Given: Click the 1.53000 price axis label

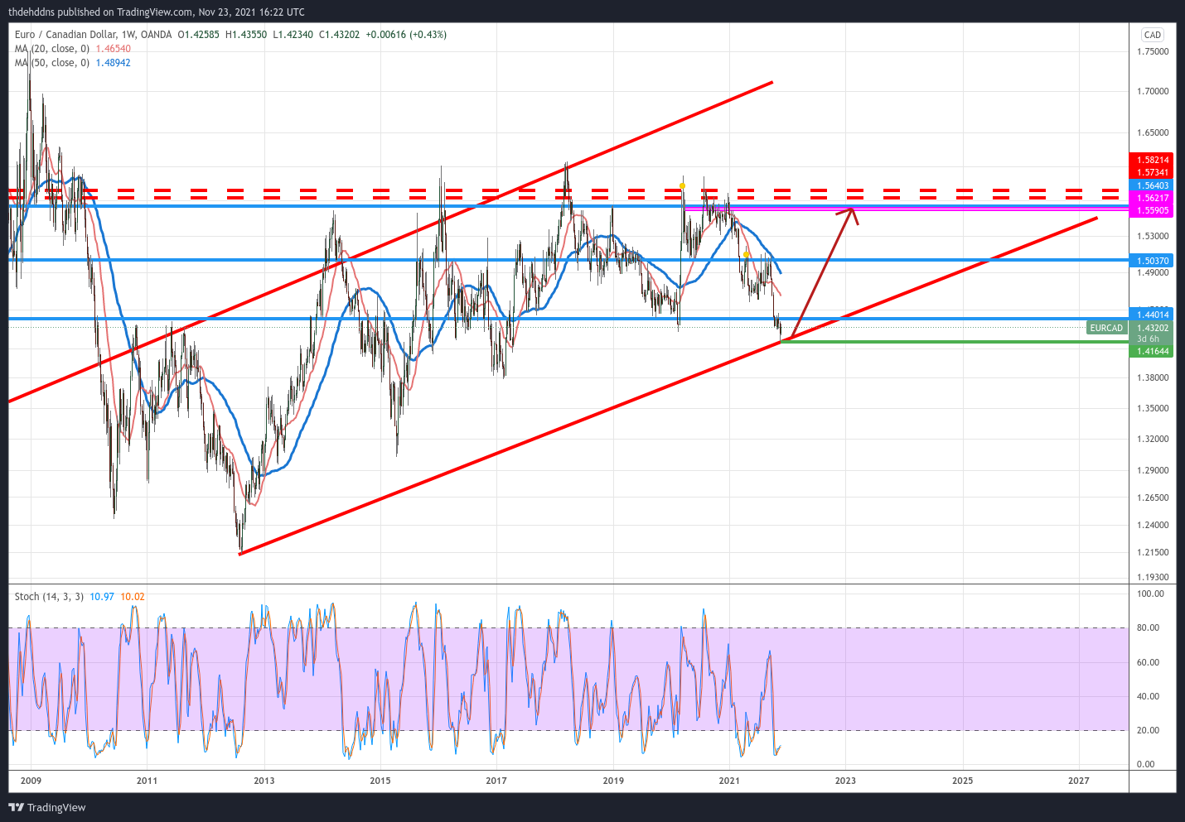Looking at the screenshot, I should [1153, 236].
